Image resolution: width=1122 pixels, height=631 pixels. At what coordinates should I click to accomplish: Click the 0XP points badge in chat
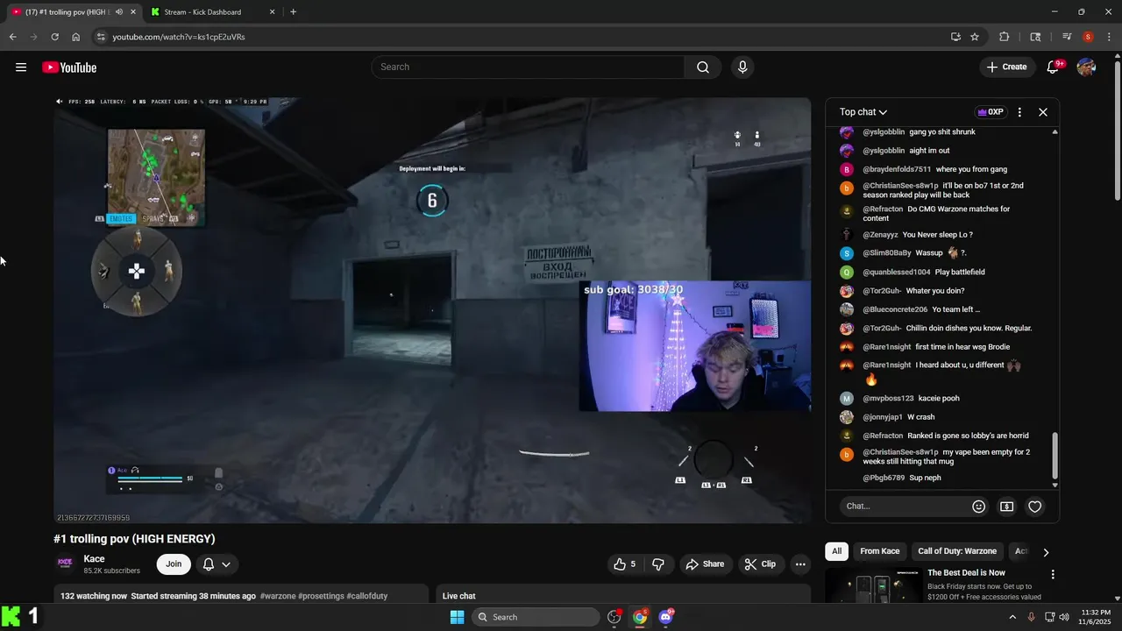pos(990,112)
